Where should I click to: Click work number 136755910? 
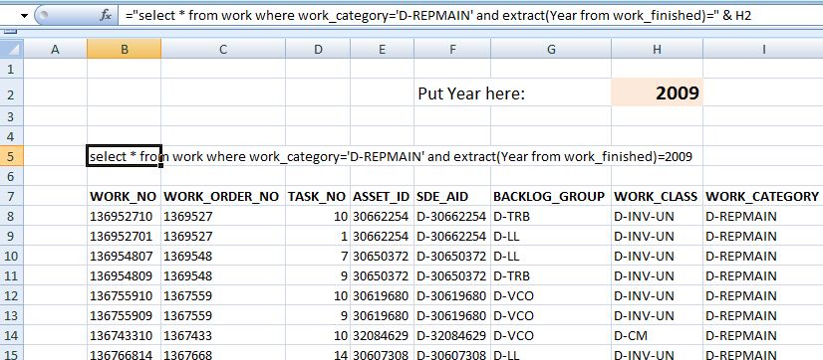click(x=124, y=295)
